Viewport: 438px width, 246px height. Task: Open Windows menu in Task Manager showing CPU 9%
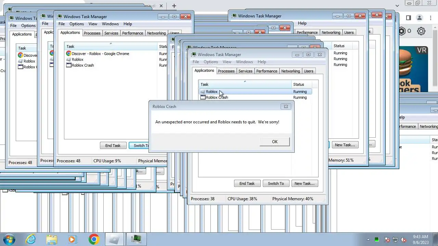click(110, 24)
